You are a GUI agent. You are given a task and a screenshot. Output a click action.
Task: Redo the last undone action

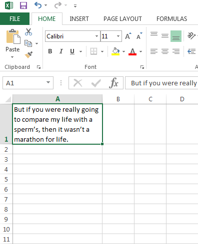pyautogui.click(x=58, y=5)
